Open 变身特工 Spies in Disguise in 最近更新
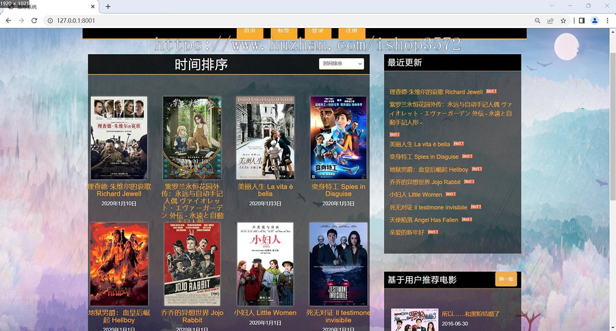The image size is (616, 331). 424,157
